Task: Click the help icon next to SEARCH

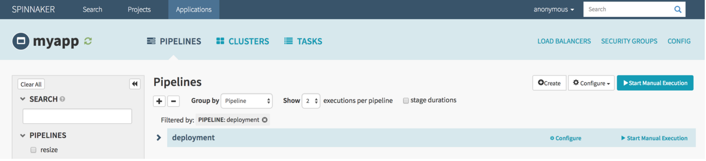Action: click(62, 99)
